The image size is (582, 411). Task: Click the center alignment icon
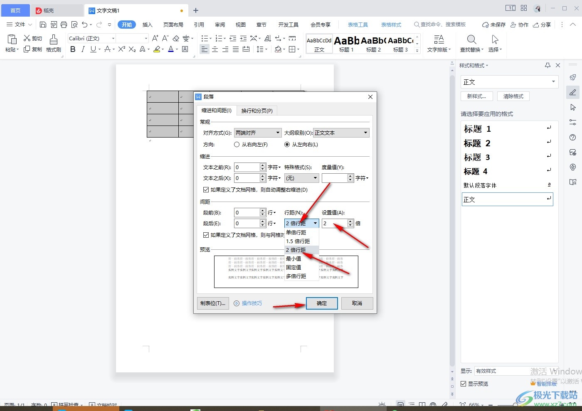pyautogui.click(x=215, y=49)
